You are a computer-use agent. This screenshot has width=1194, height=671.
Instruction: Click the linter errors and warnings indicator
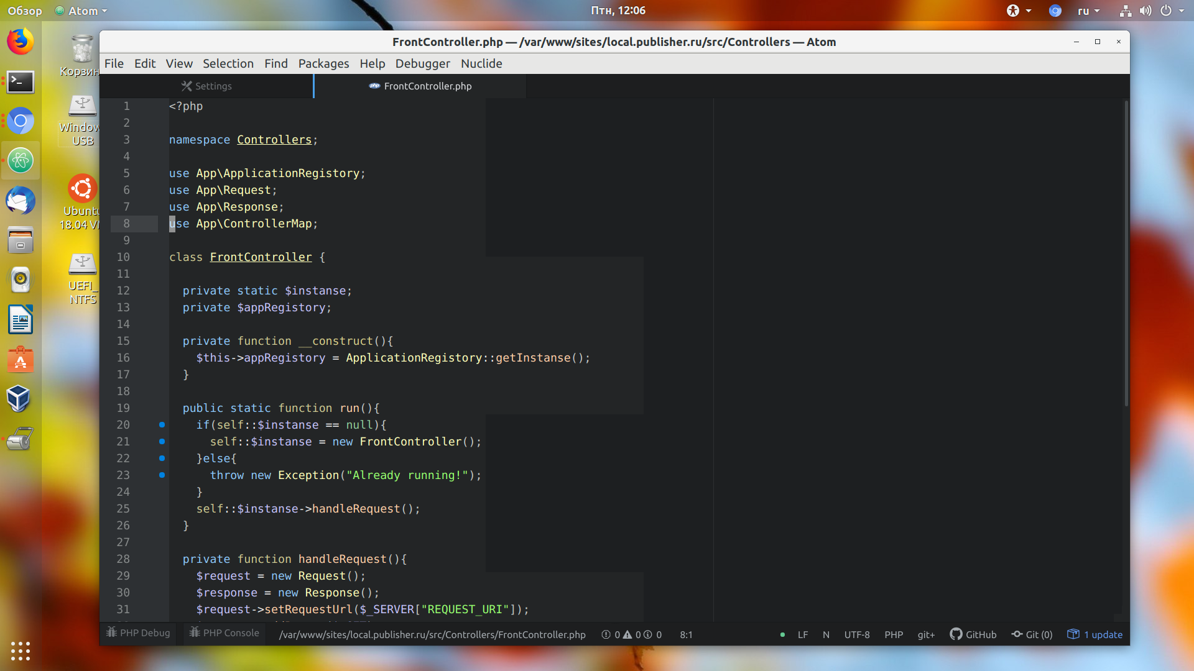tap(631, 634)
